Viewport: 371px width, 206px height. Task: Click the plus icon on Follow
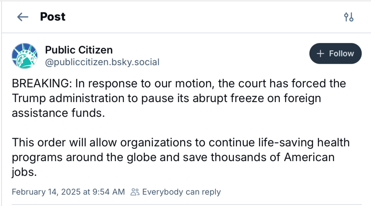coord(320,54)
